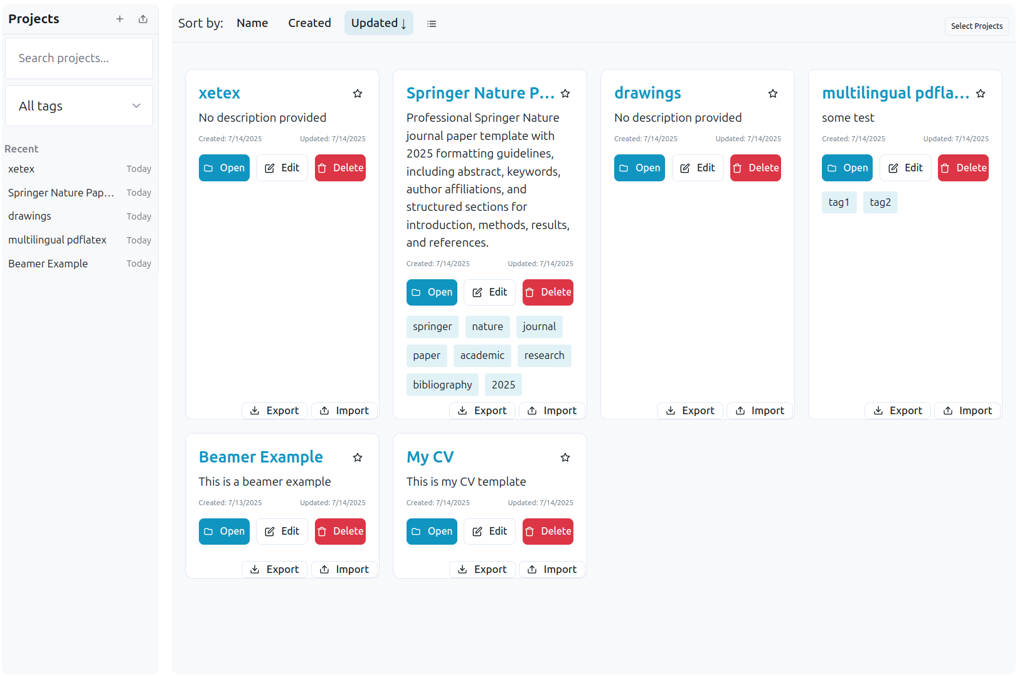Edit the xetex project

coord(282,168)
